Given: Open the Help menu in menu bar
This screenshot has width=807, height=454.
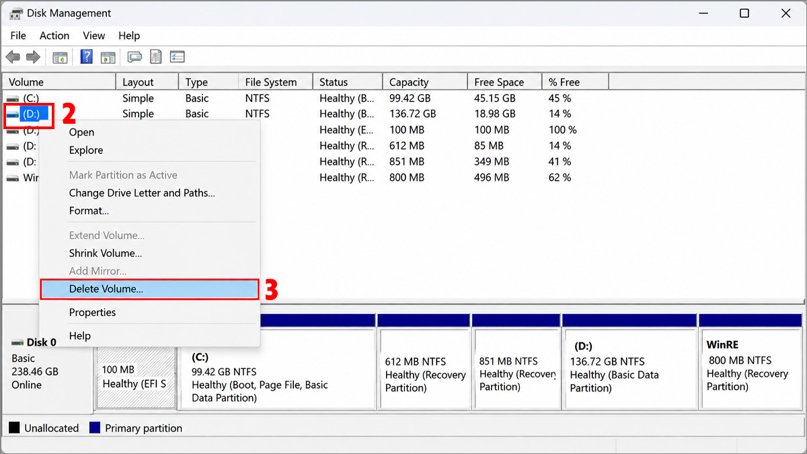Looking at the screenshot, I should [129, 36].
